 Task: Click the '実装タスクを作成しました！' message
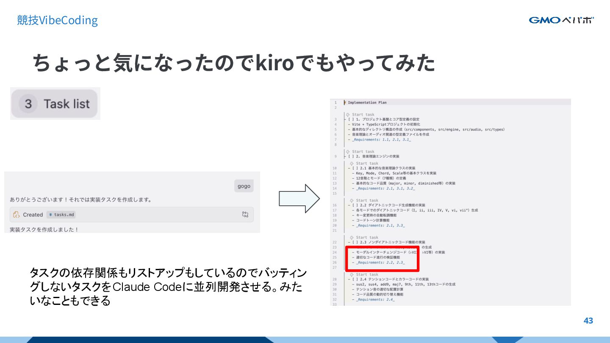pos(44,230)
